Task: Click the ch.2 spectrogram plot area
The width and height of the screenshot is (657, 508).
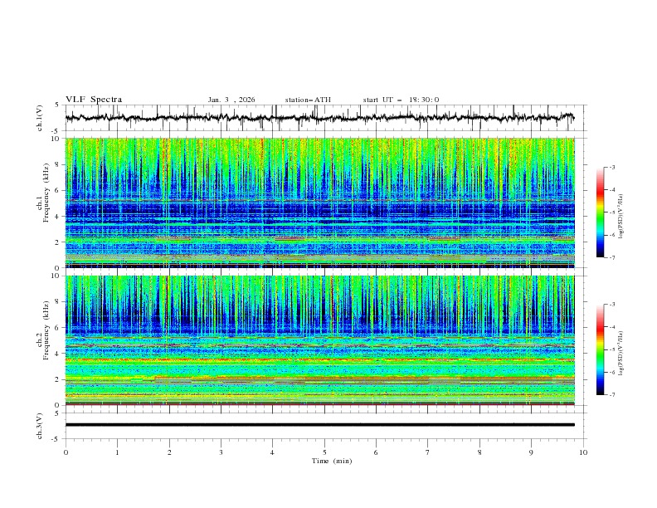Action: click(x=320, y=340)
